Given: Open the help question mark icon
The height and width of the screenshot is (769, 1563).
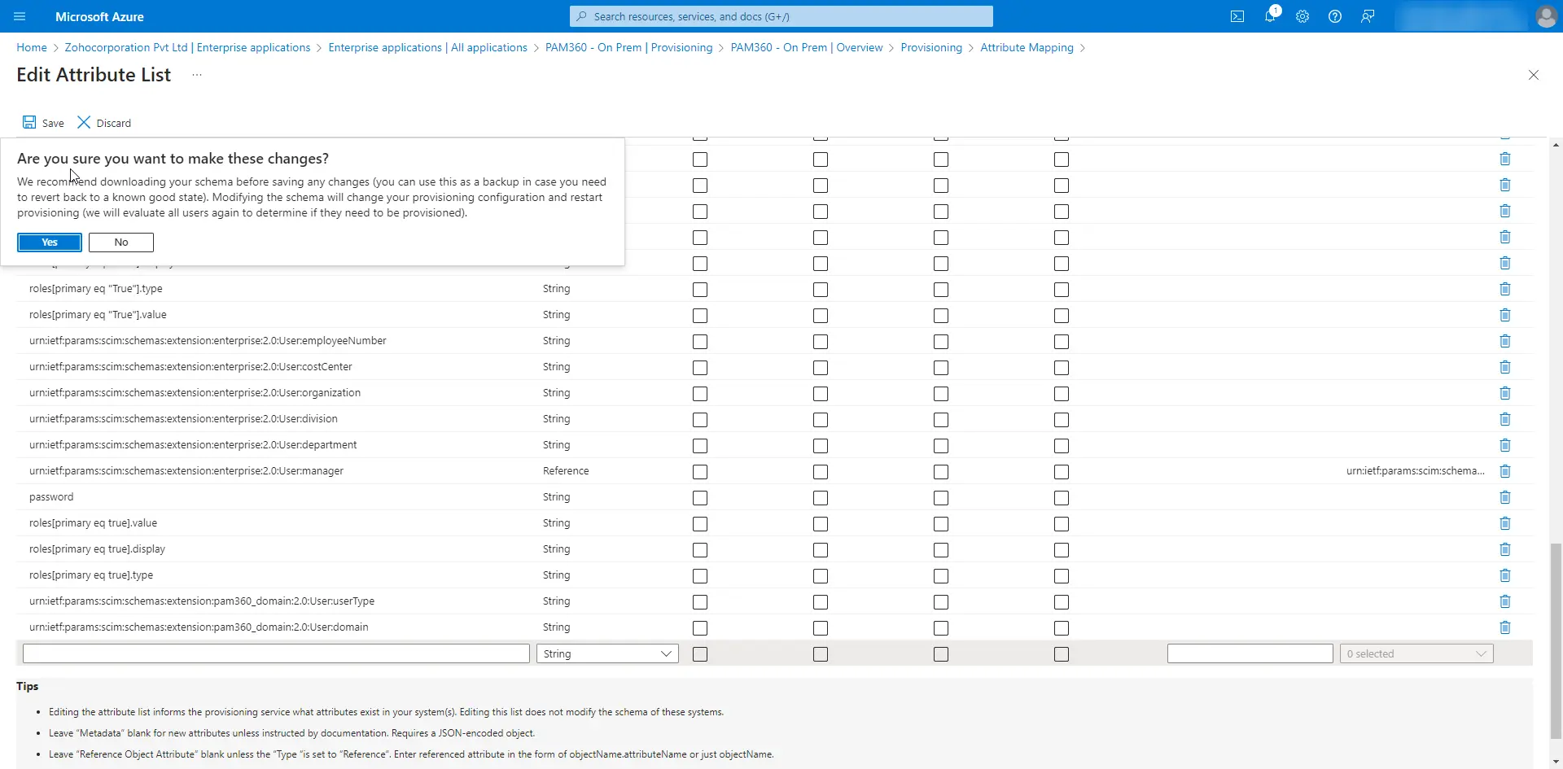Looking at the screenshot, I should [1335, 16].
